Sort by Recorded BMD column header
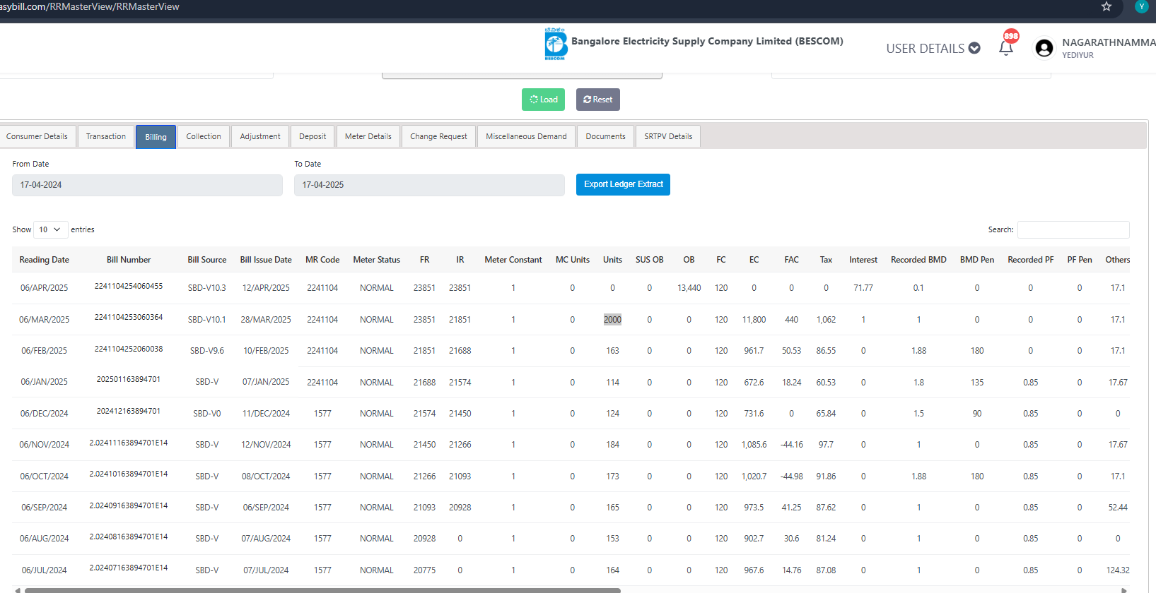 (918, 260)
